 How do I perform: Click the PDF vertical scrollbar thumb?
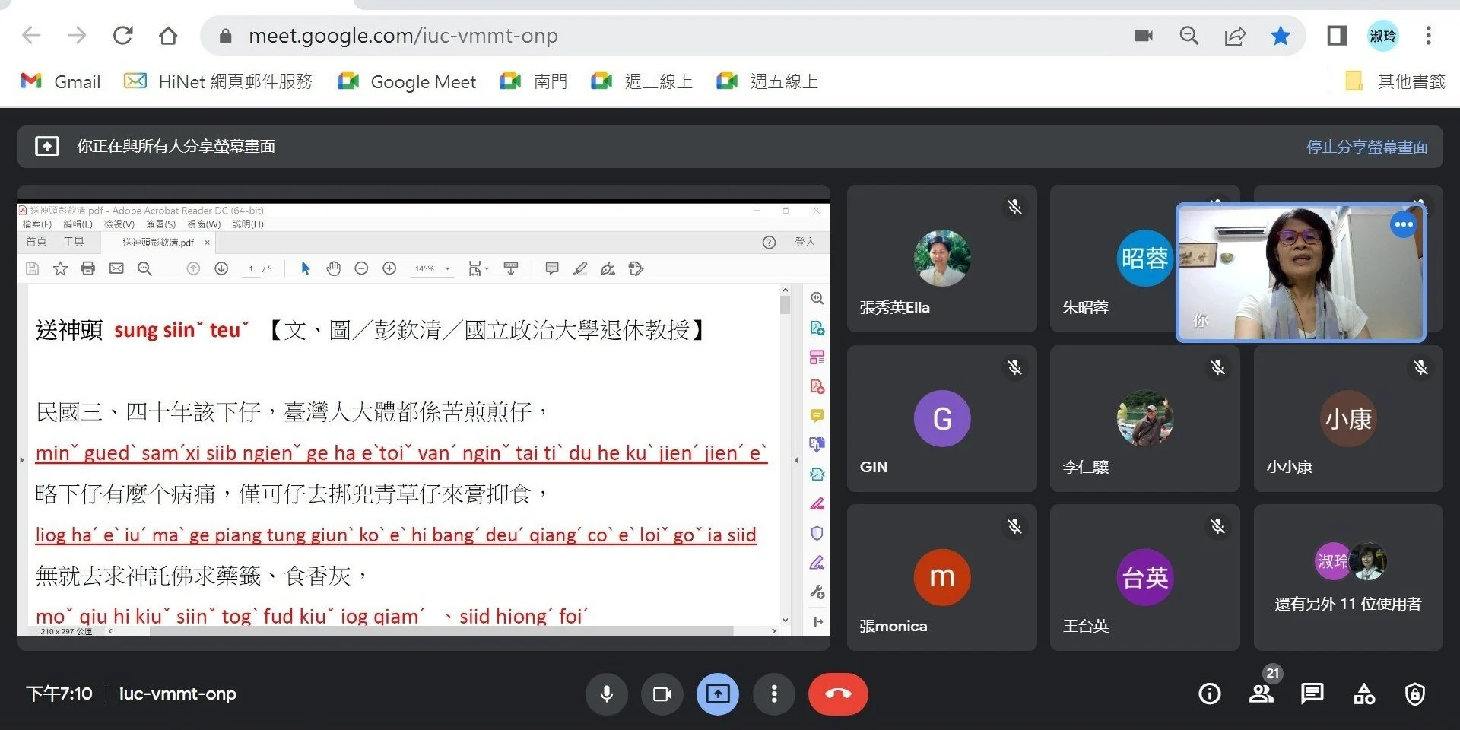786,306
